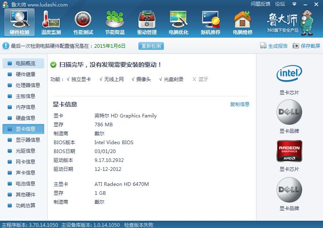Screen dimensions: 323x228
Task: Click the 1 GB memory value
Action: (x=100, y=193)
